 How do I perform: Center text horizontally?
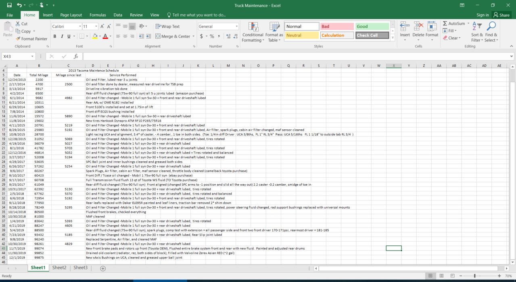[x=125, y=36]
